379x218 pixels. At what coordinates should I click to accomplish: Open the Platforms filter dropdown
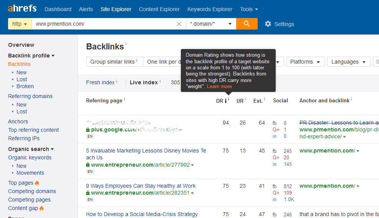click(x=305, y=62)
